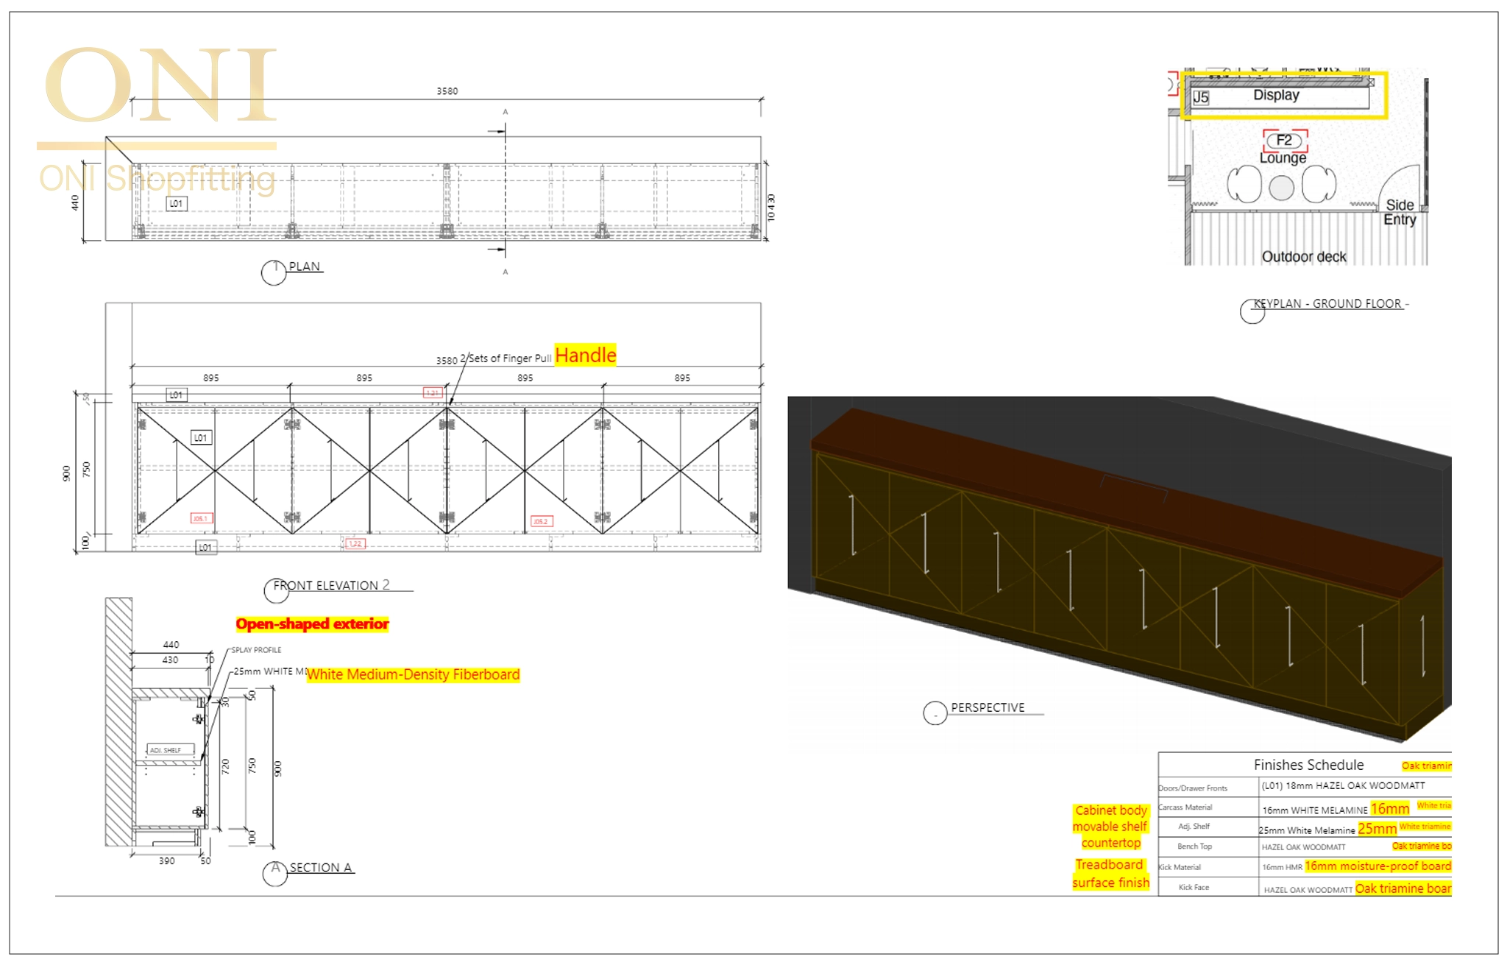The height and width of the screenshot is (965, 1507).
Task: Click the yellow 'Handle' annotation
Action: click(x=585, y=356)
